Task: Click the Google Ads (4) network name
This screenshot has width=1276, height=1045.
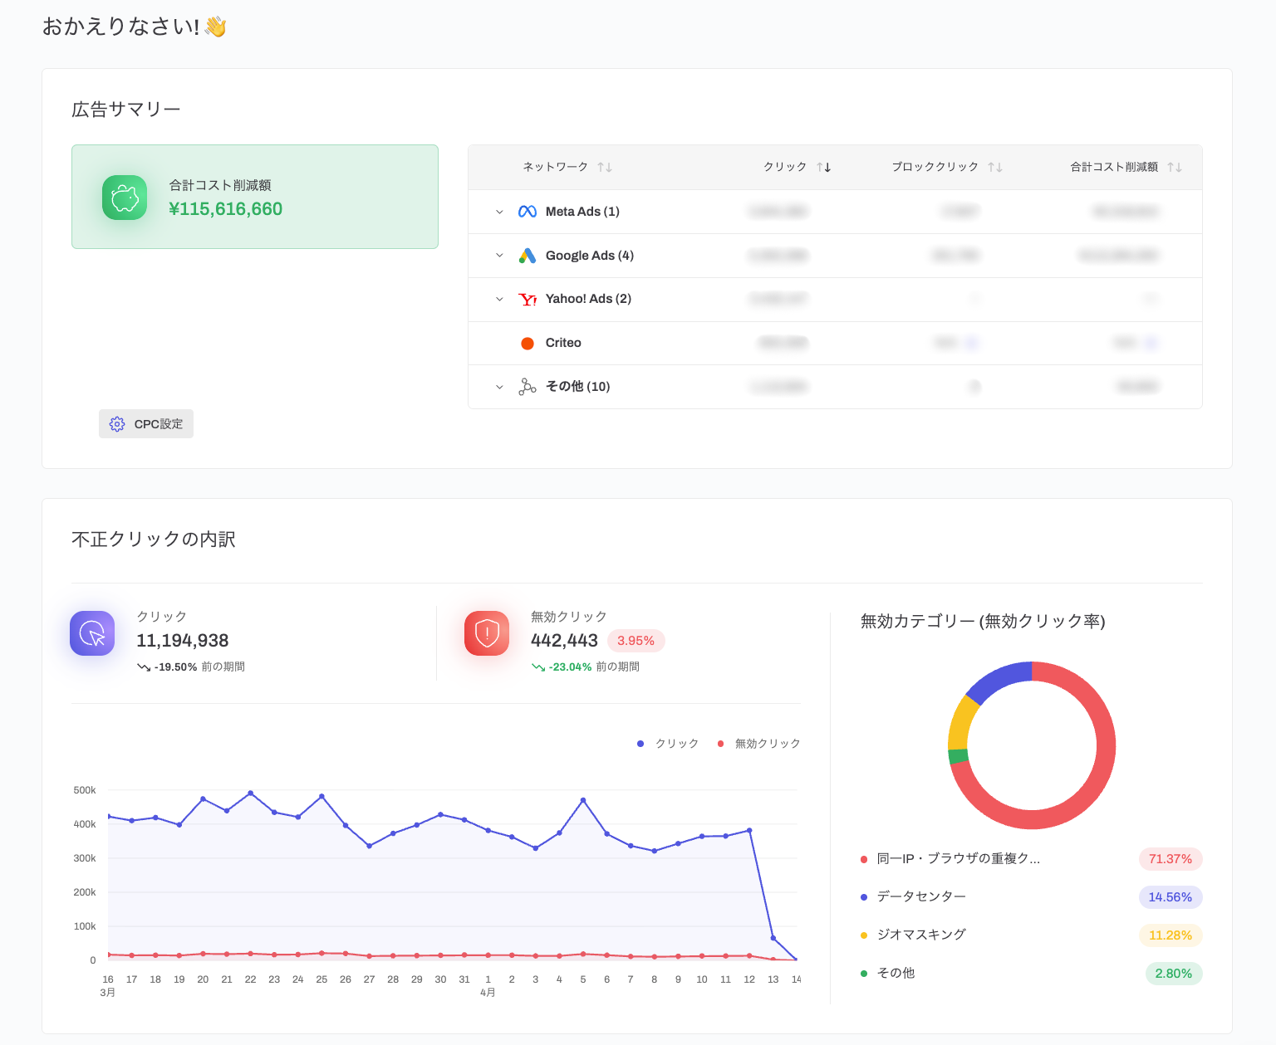Action: pos(590,256)
